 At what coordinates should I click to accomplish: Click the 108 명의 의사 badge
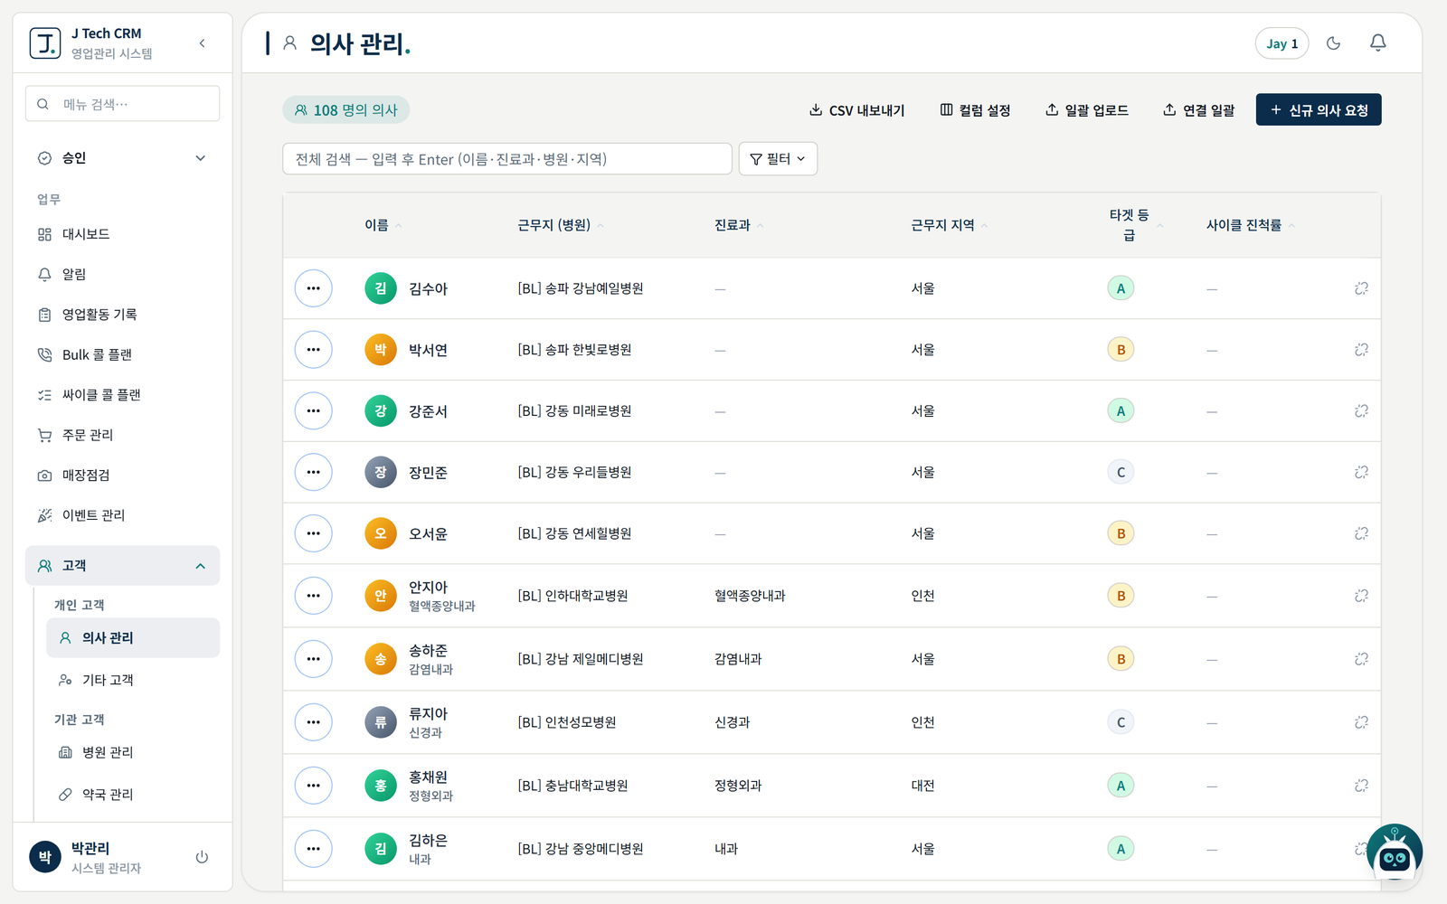(346, 110)
